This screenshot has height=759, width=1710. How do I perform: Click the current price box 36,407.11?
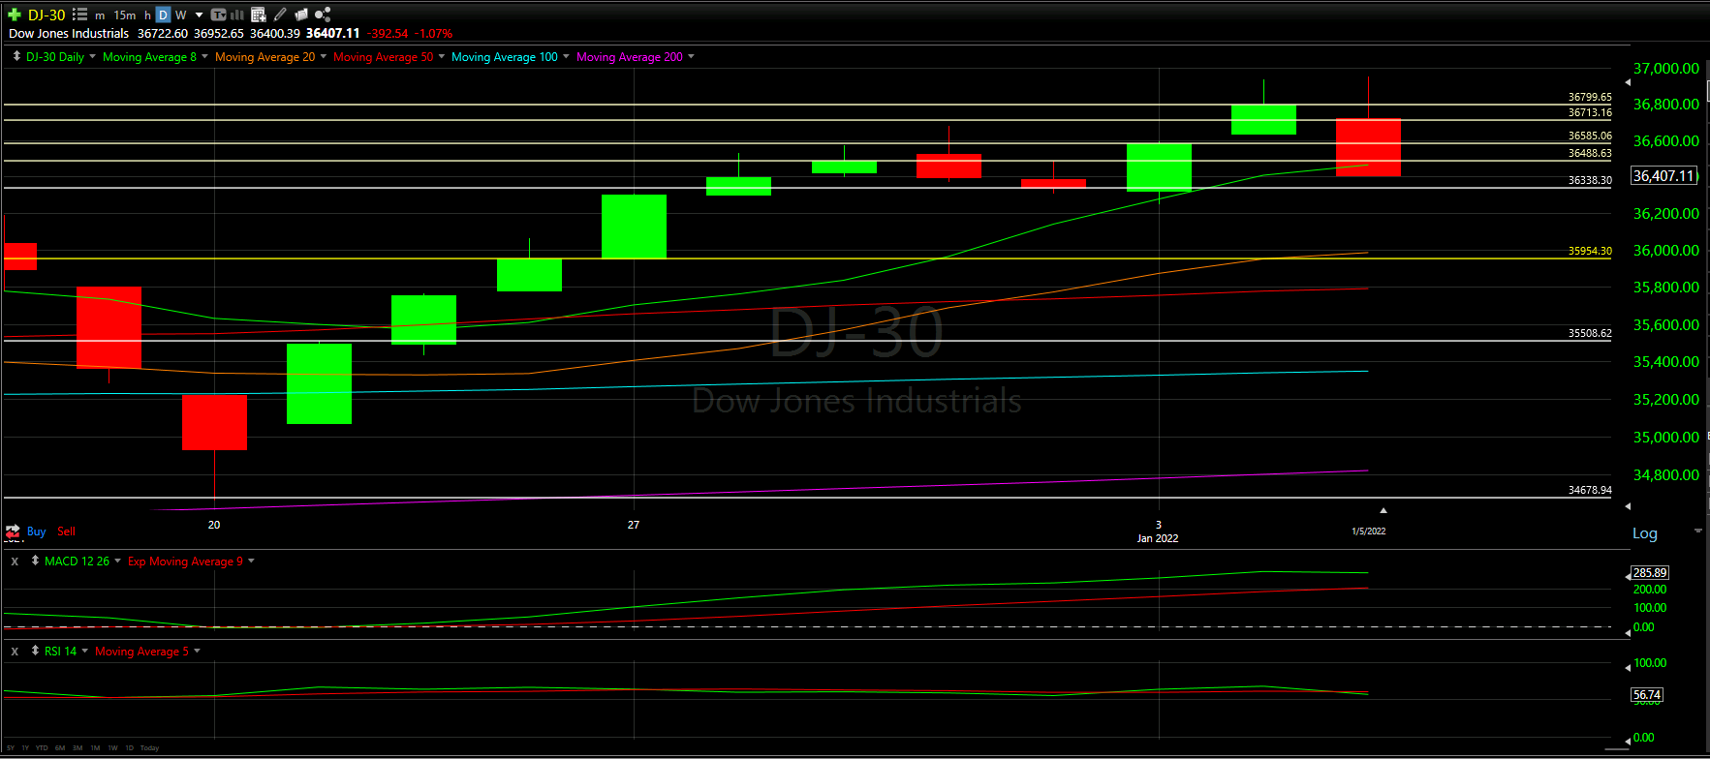pyautogui.click(x=1664, y=176)
